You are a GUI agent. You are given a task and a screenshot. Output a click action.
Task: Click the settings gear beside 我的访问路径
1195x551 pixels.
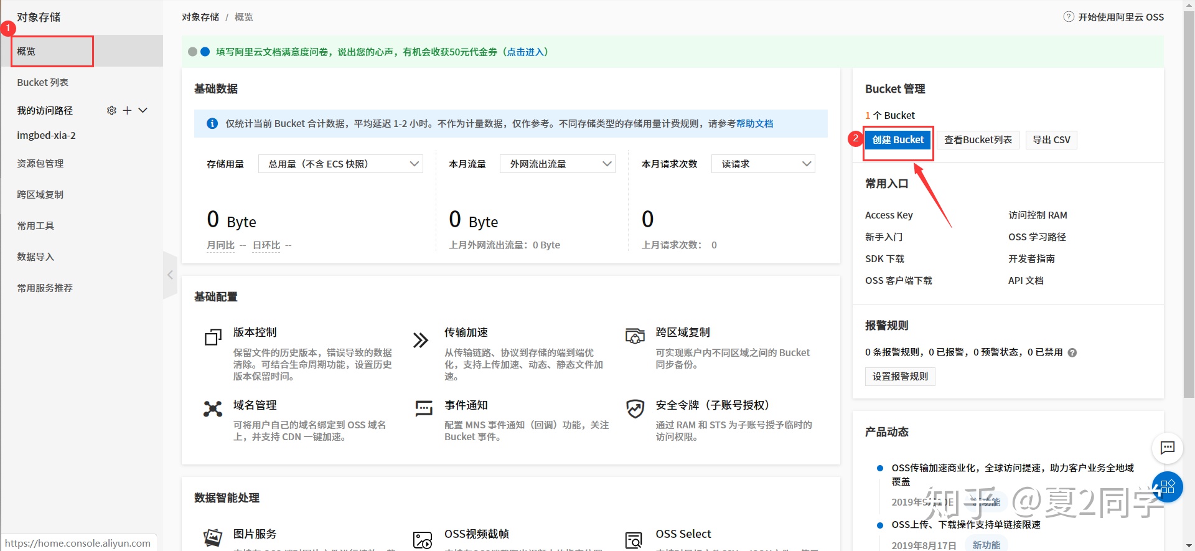111,110
